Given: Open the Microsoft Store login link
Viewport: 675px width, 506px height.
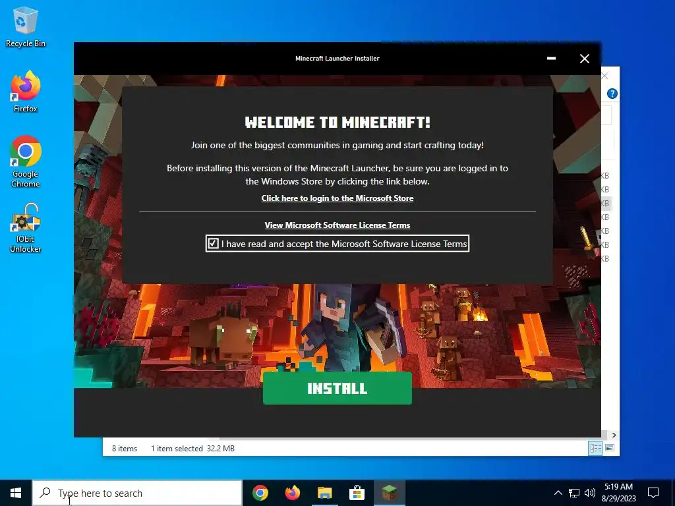Looking at the screenshot, I should click(x=337, y=198).
